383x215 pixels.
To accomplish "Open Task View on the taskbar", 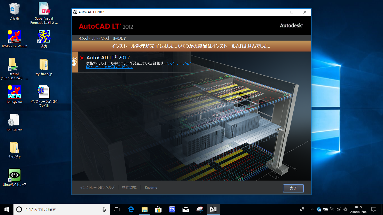I will pos(117,209).
